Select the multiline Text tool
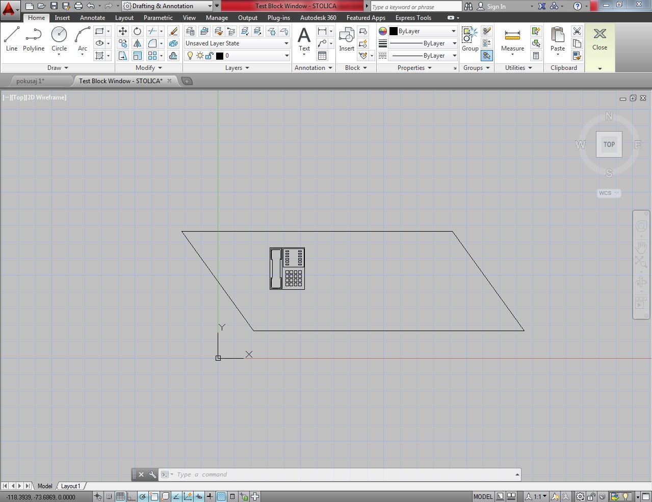 (x=304, y=39)
